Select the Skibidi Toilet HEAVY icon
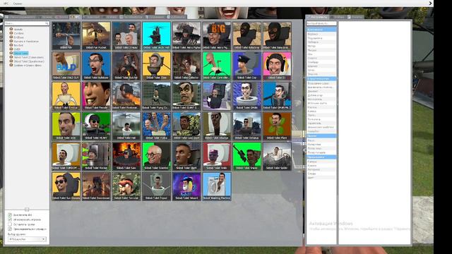Viewport: 452px width, 254px height. point(96,126)
